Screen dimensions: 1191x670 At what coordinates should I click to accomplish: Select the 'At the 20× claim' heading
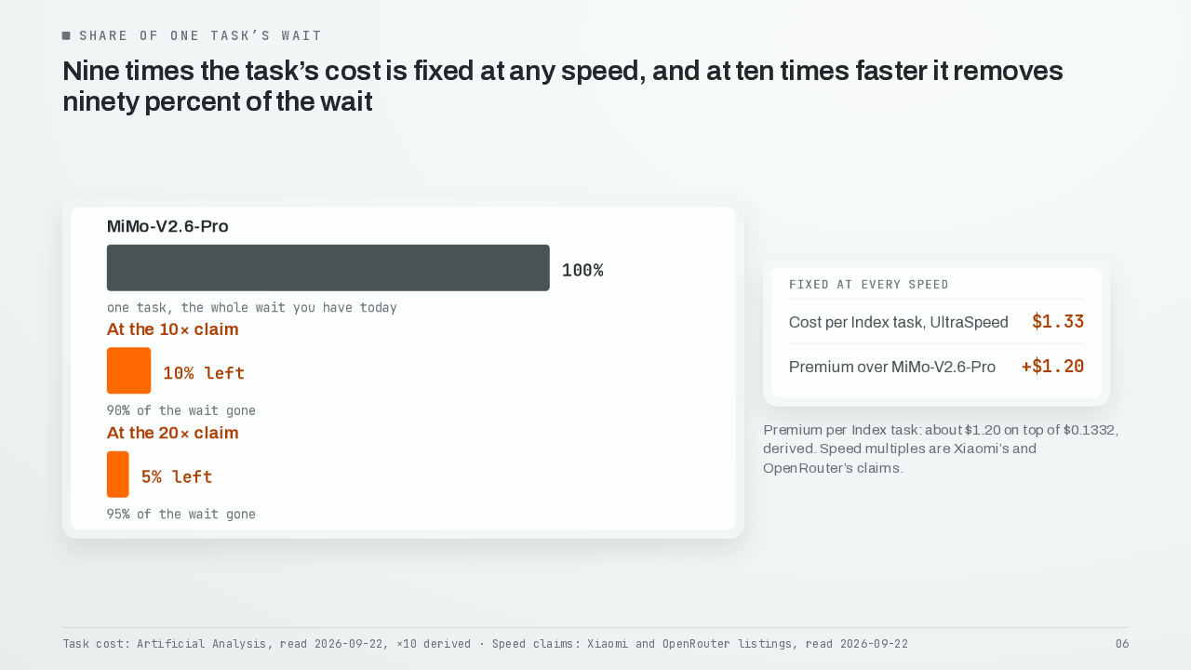(x=173, y=433)
